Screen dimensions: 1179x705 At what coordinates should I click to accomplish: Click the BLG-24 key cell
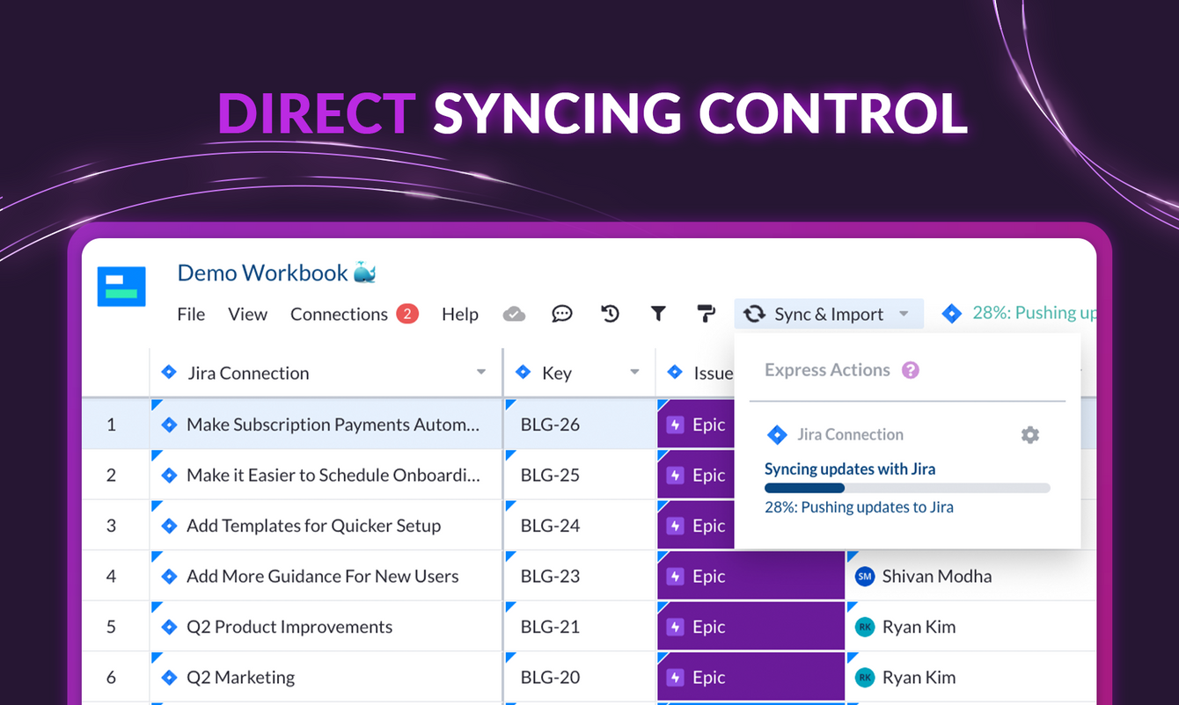580,526
